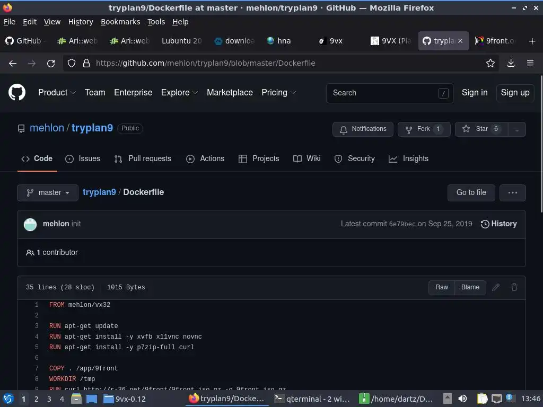Open the Star lists dropdown arrow
The image size is (543, 407).
(x=516, y=129)
